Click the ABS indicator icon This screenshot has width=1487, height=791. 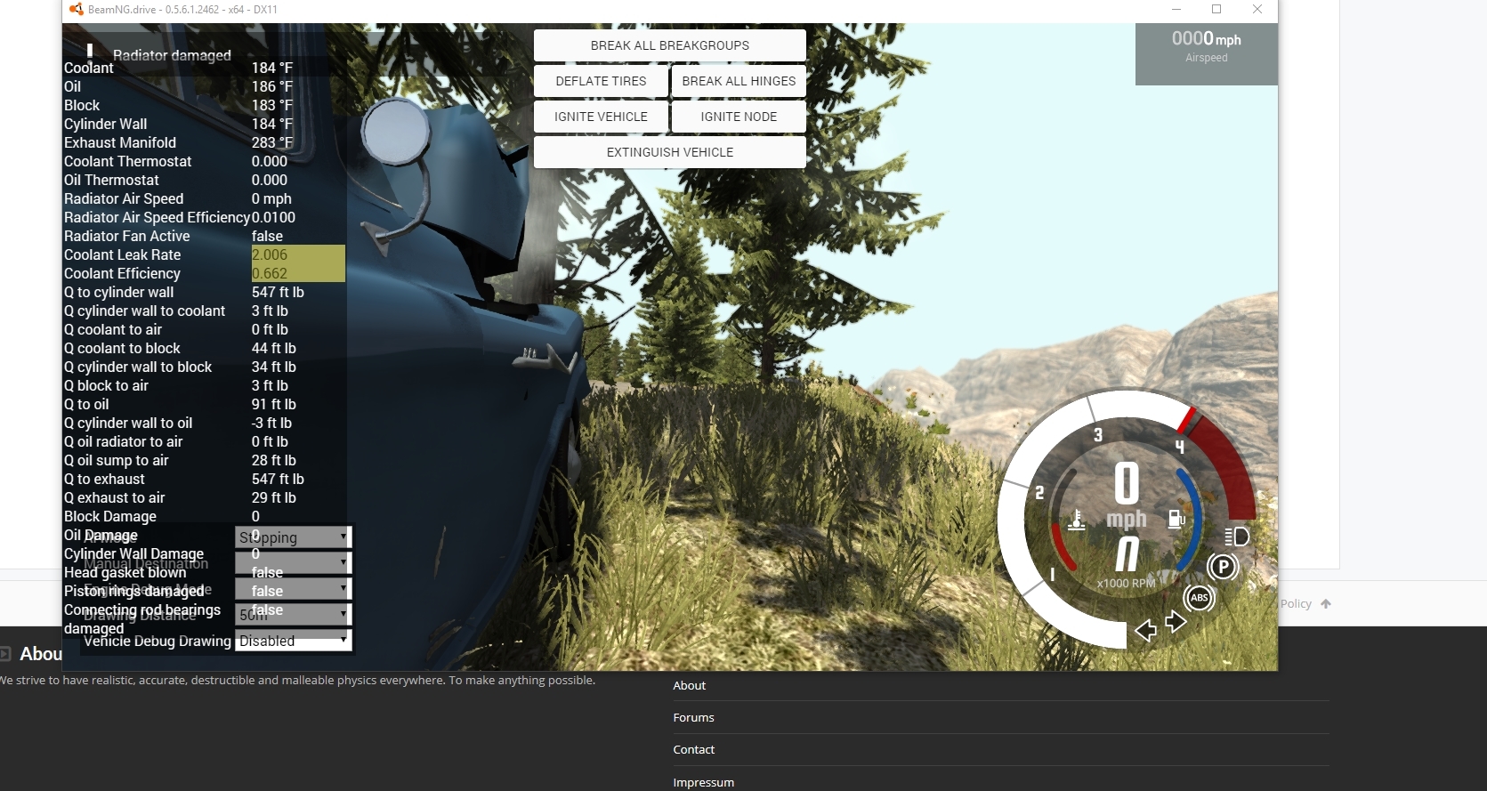[1199, 598]
